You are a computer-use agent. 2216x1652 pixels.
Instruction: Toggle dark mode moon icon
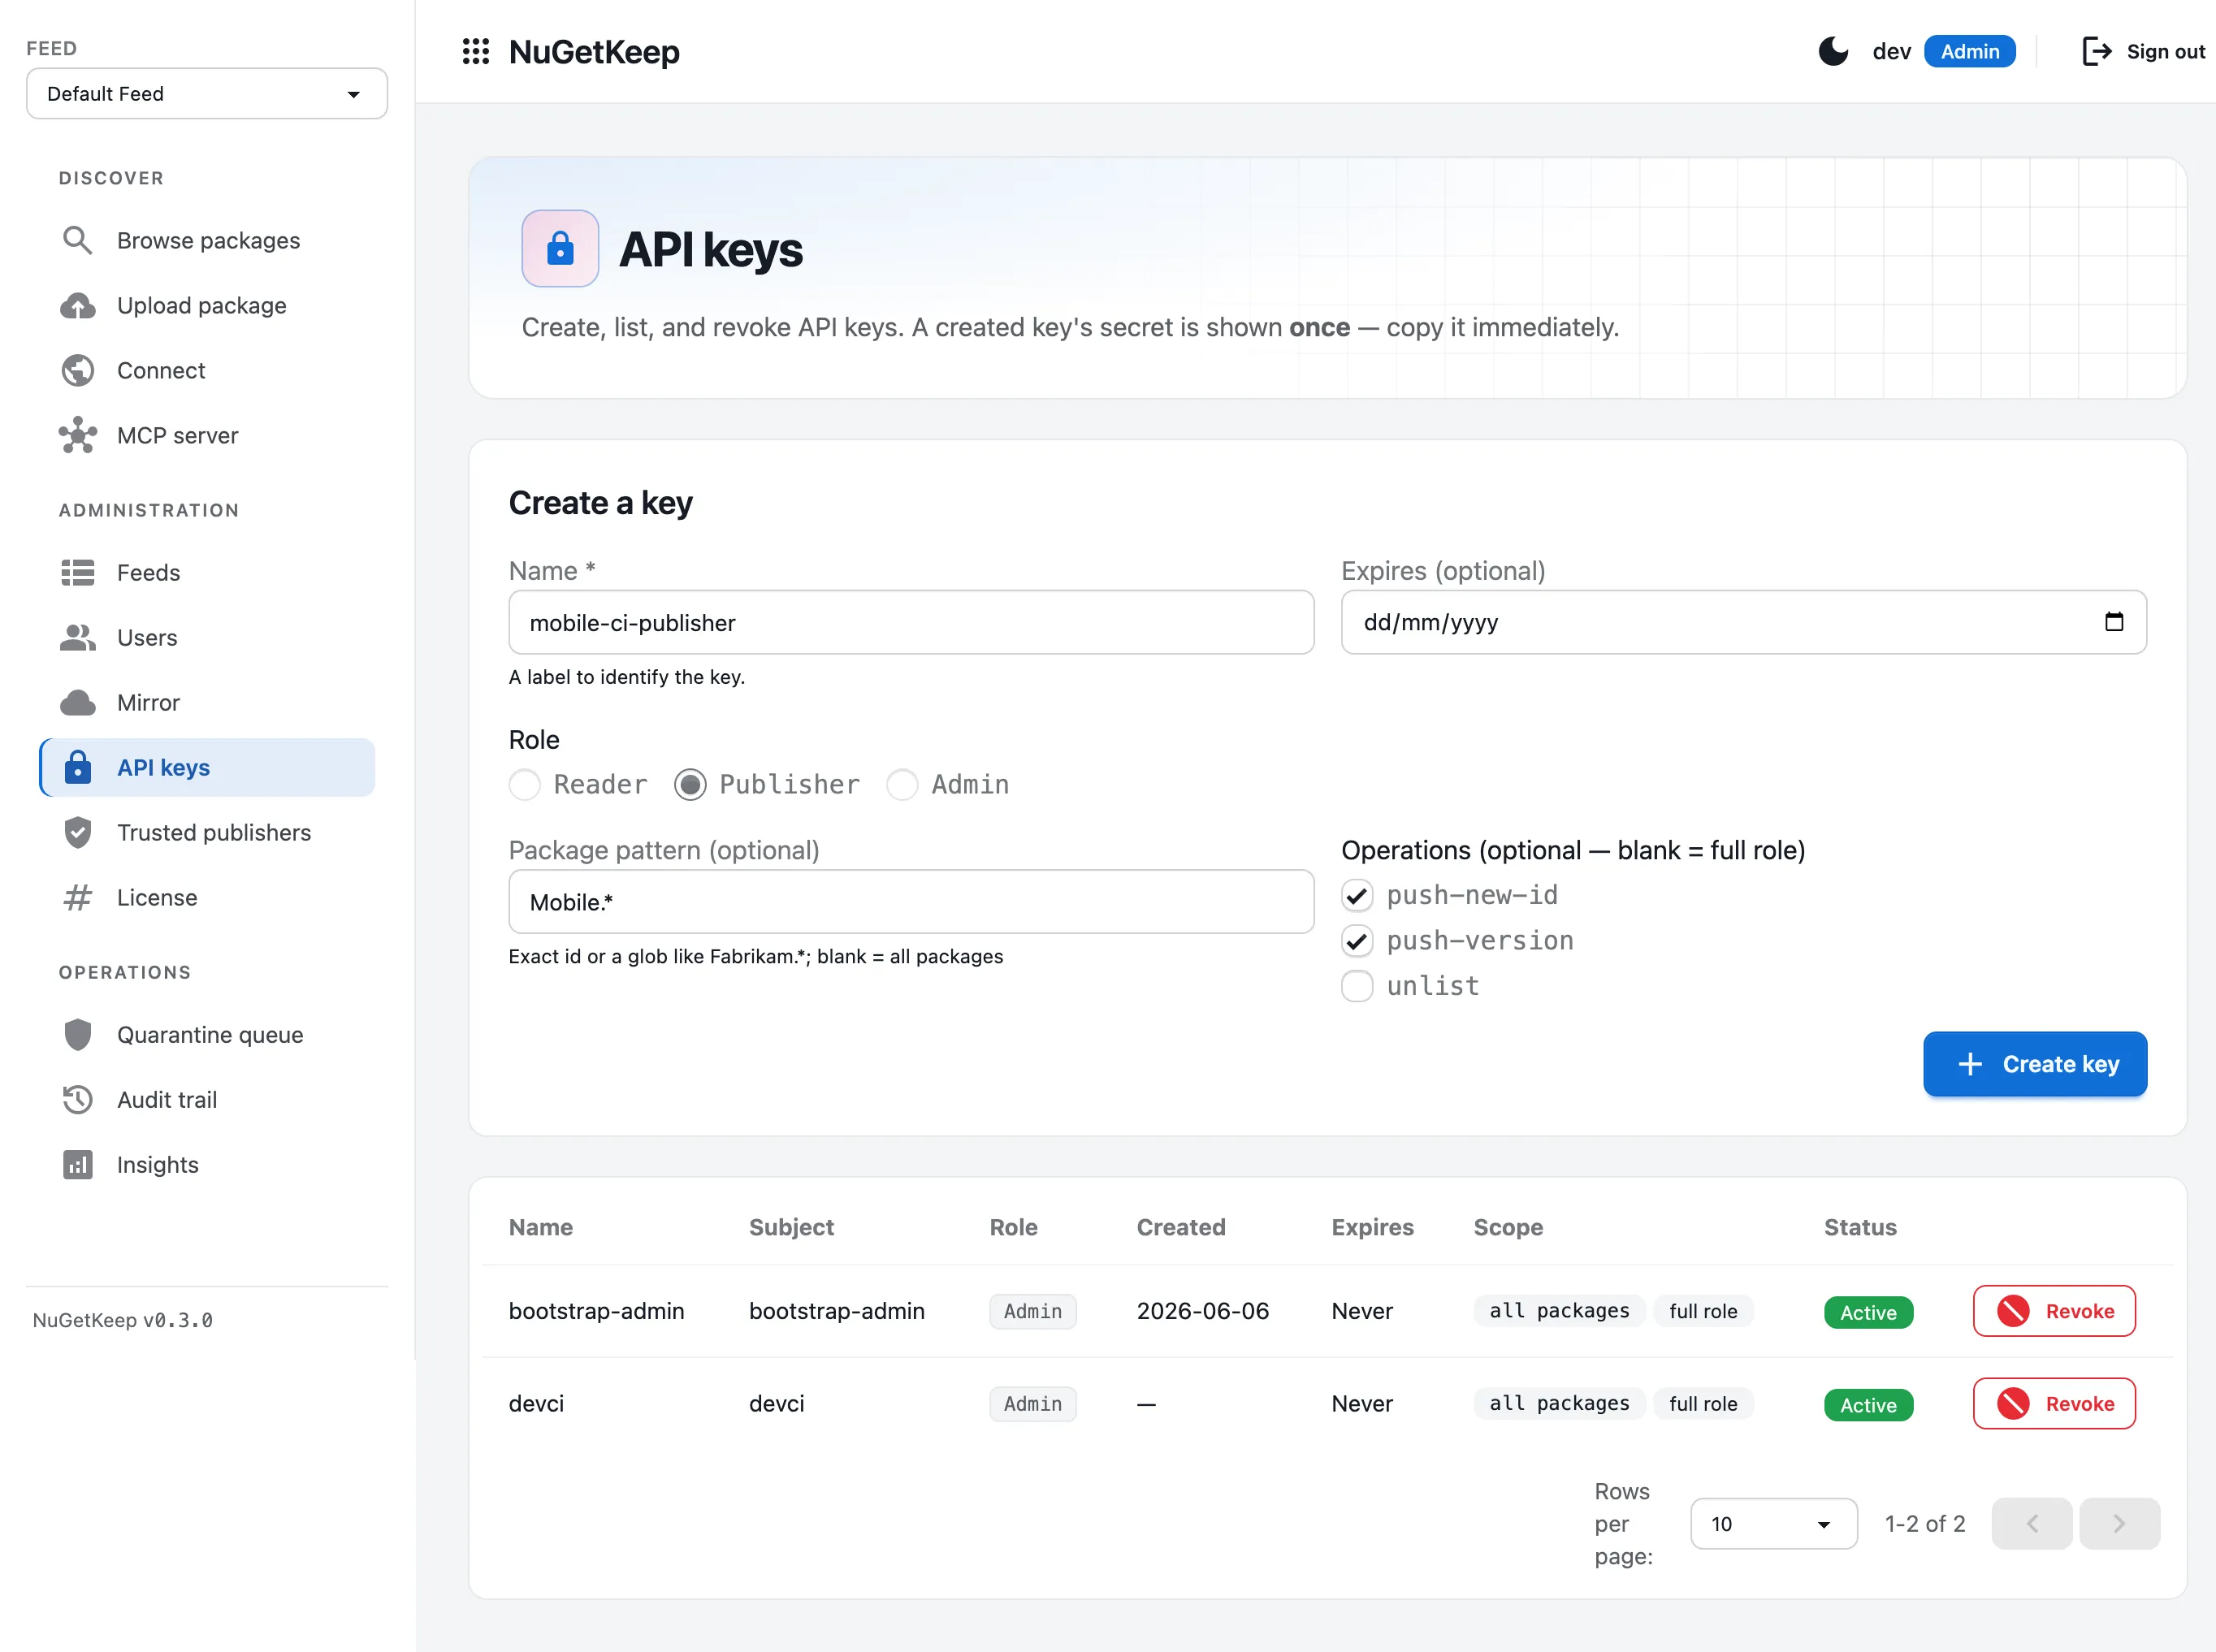(1833, 51)
